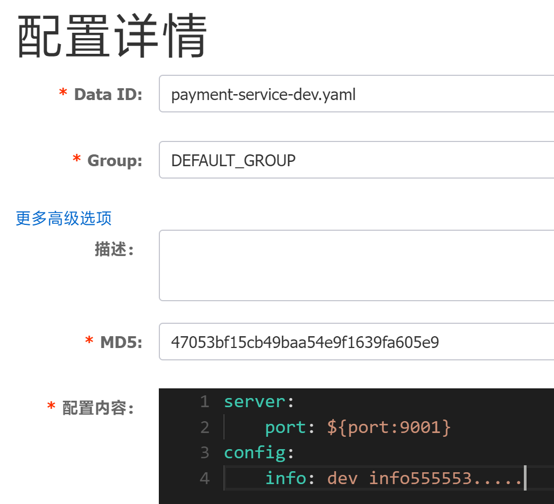Select line 3 config: in configuration editor
554x504 pixels.
pos(255,452)
